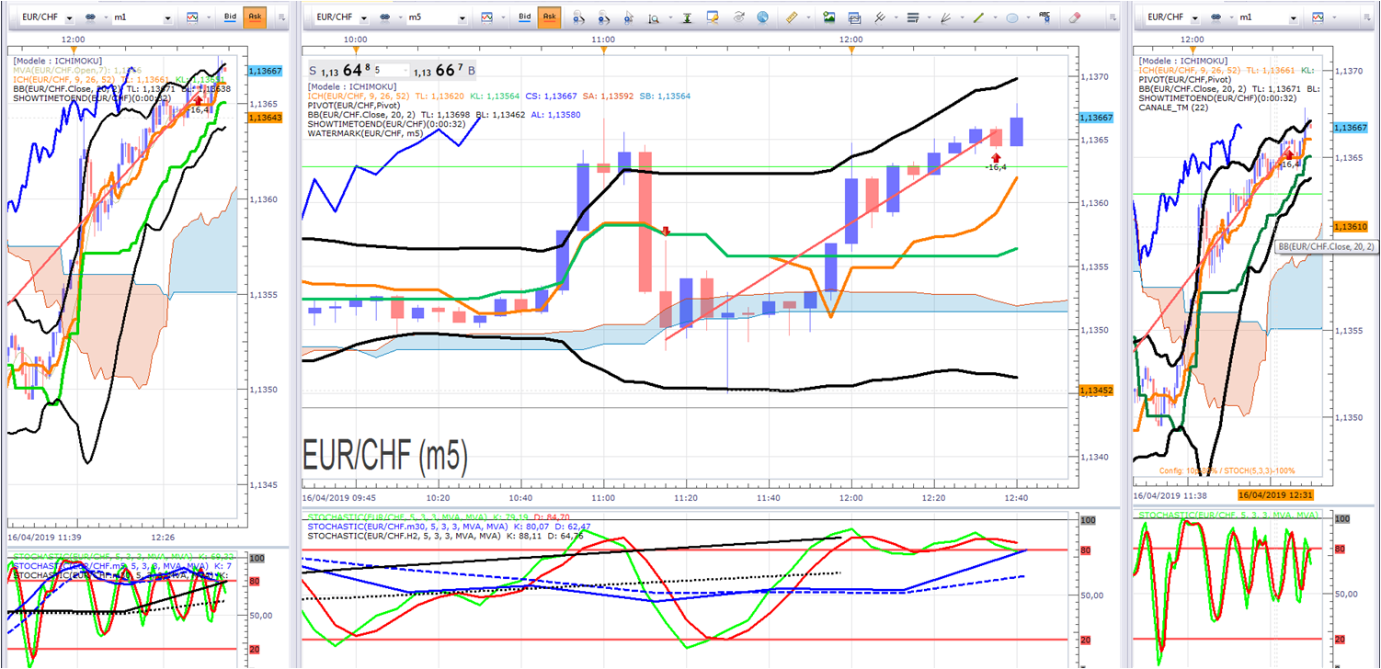Expand the arrow next to the ruler tool
The height and width of the screenshot is (669, 1381).
[808, 17]
